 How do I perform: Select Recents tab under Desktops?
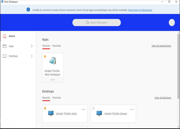pyautogui.click(x=46, y=98)
